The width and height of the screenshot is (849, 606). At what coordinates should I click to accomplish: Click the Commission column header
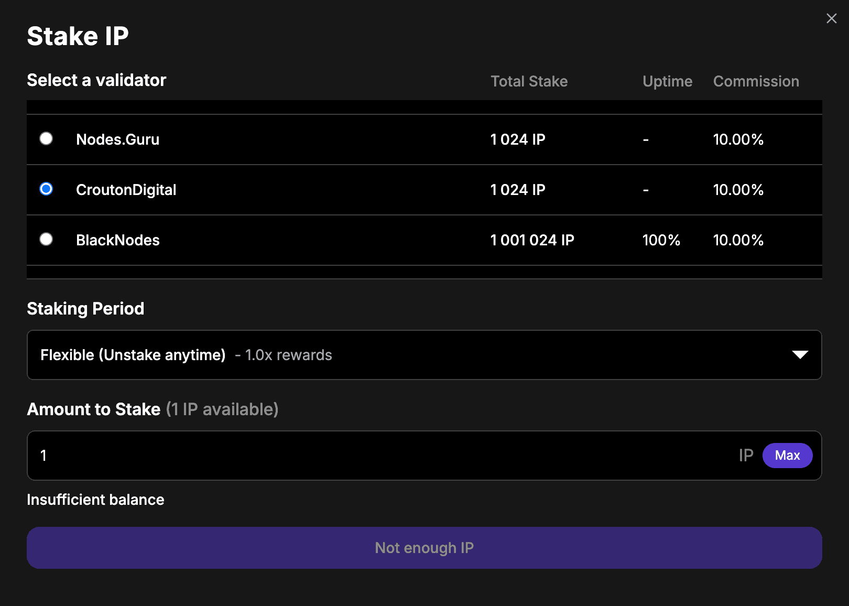756,81
